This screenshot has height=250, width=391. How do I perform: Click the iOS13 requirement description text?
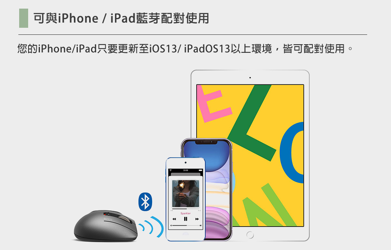pos(185,49)
